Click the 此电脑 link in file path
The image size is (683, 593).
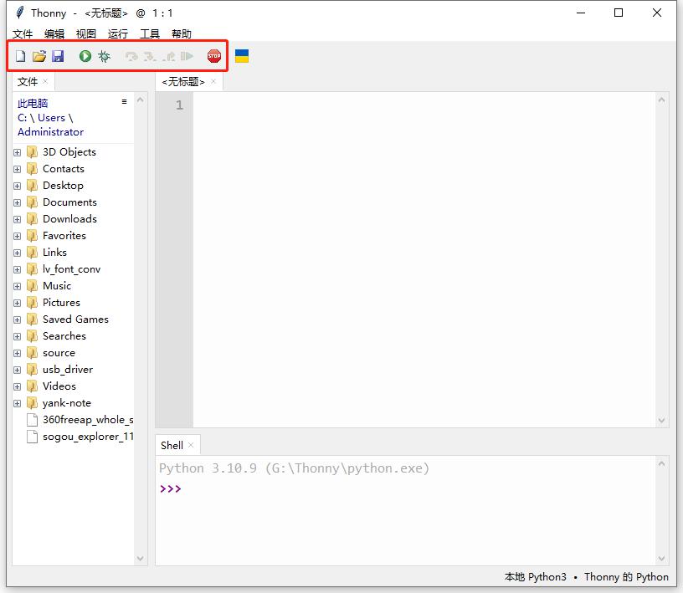33,104
